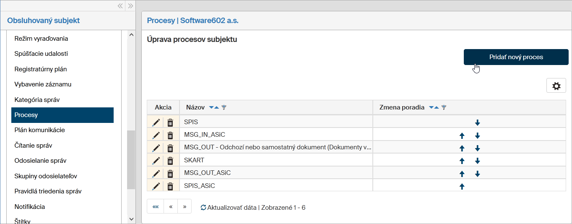Expand the sidebar with right chevrons
Viewport: 572px width, 224px height.
point(130,6)
